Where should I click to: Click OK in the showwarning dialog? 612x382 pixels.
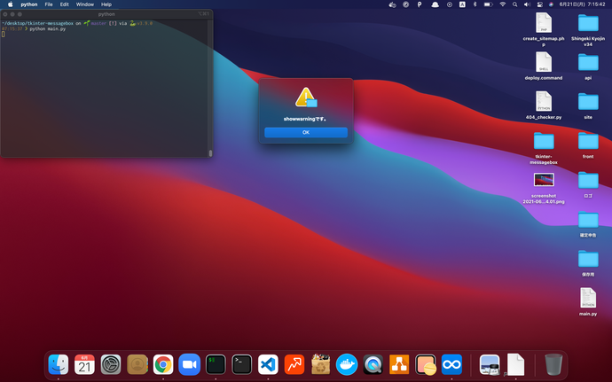coord(306,132)
